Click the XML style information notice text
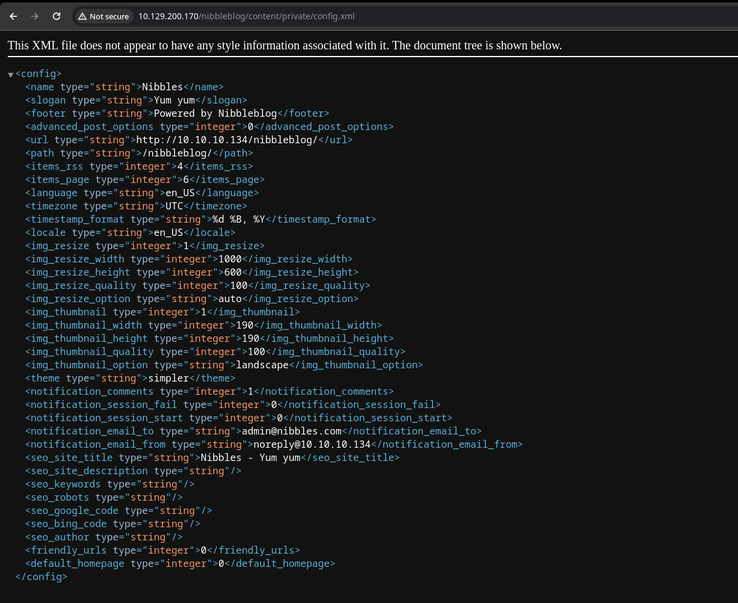 coord(284,46)
